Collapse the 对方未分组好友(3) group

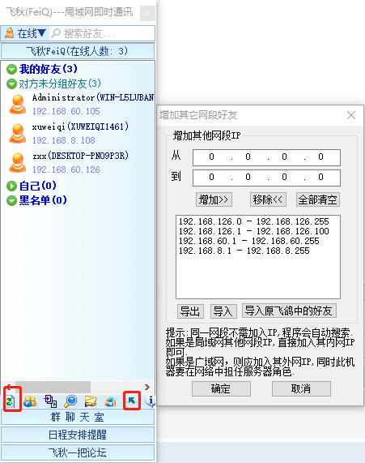click(11, 84)
